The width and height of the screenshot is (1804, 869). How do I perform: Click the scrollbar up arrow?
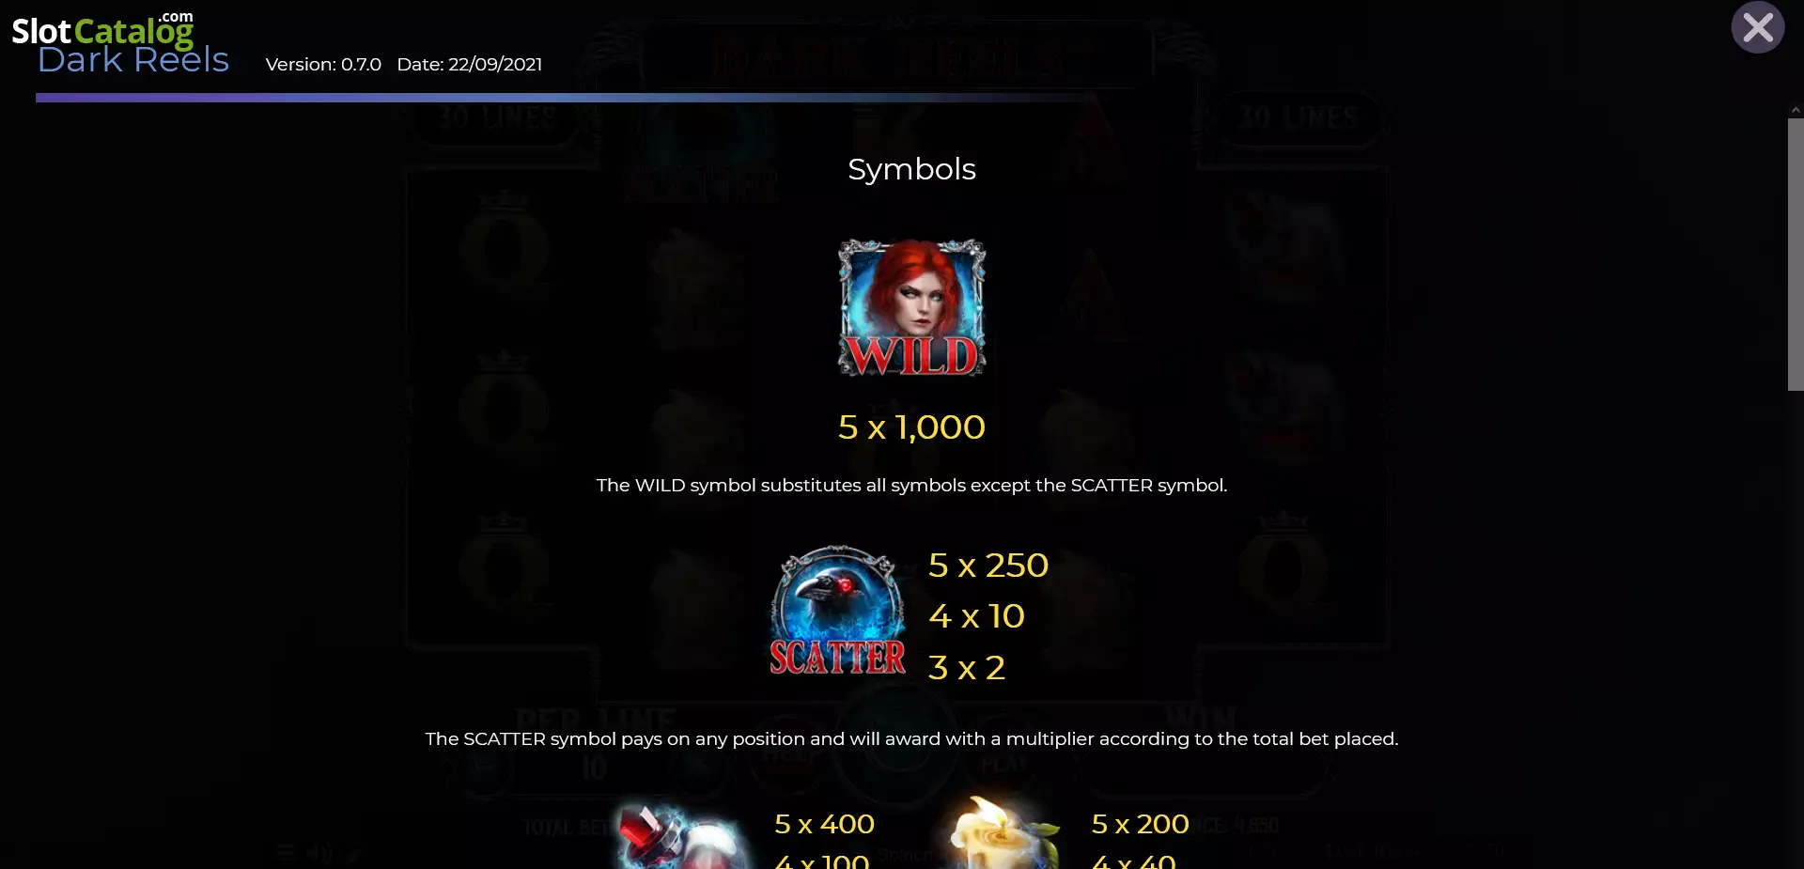point(1796,110)
